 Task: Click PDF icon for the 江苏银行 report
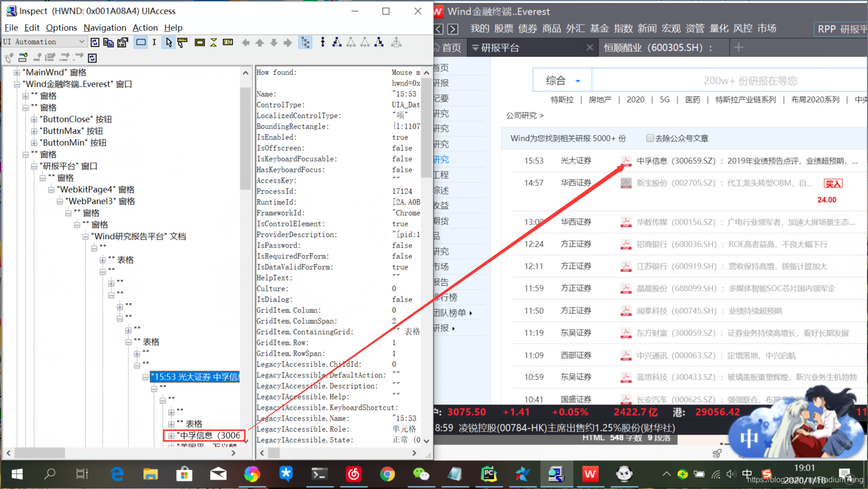(625, 266)
